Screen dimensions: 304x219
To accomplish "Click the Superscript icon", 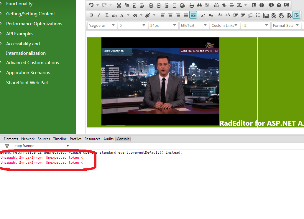I will tap(203, 15).
